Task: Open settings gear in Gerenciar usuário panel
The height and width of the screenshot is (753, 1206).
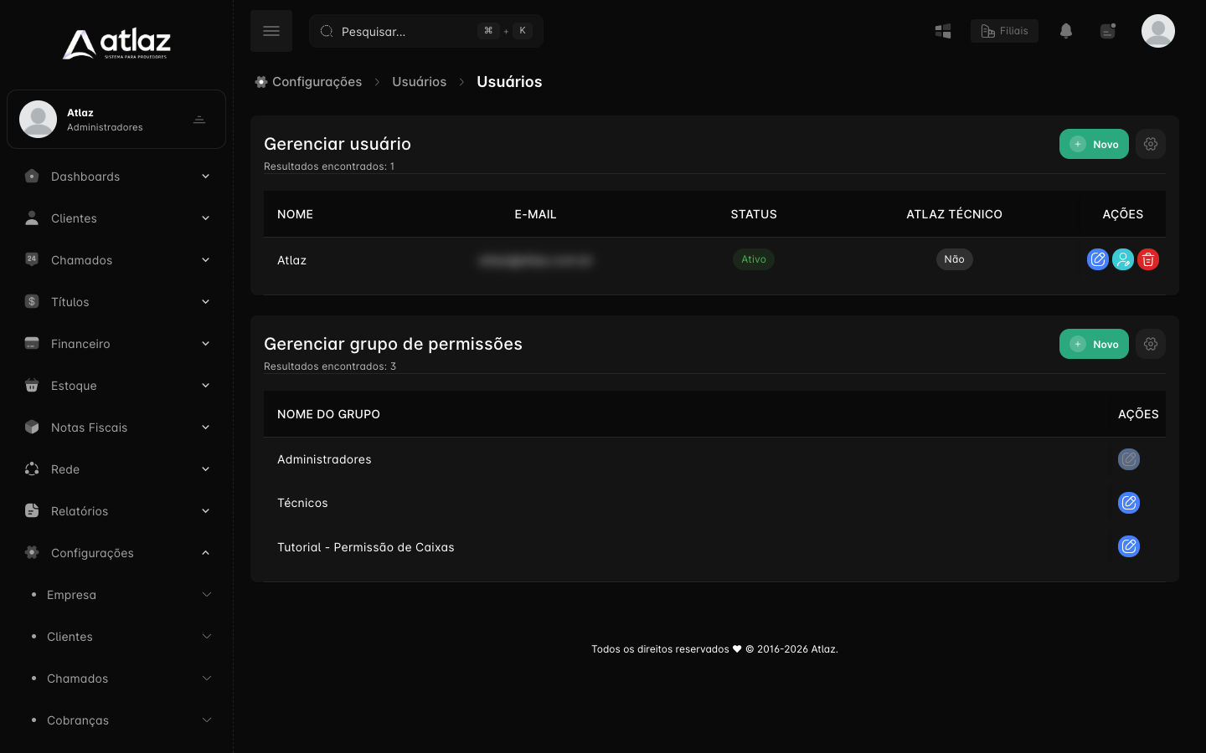Action: pos(1151,144)
